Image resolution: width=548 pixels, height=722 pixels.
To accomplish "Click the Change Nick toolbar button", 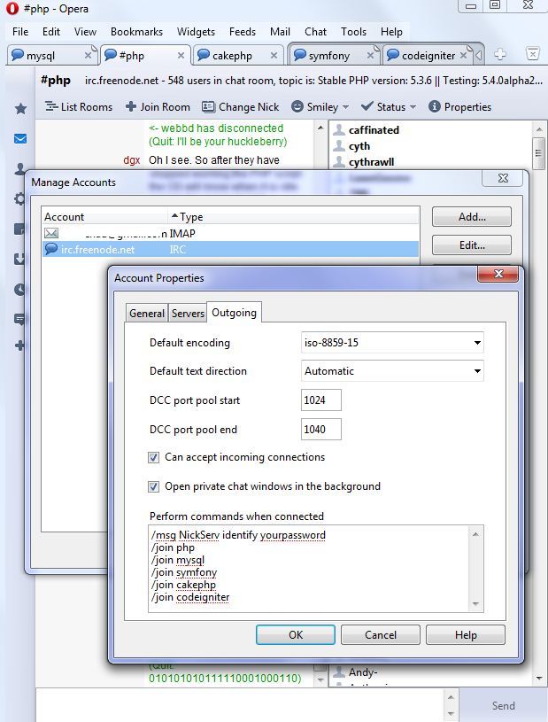I will pyautogui.click(x=241, y=107).
